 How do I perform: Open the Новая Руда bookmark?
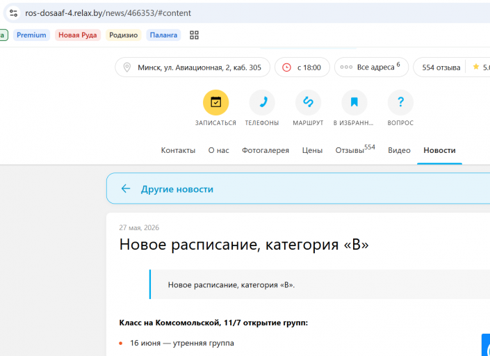point(78,35)
